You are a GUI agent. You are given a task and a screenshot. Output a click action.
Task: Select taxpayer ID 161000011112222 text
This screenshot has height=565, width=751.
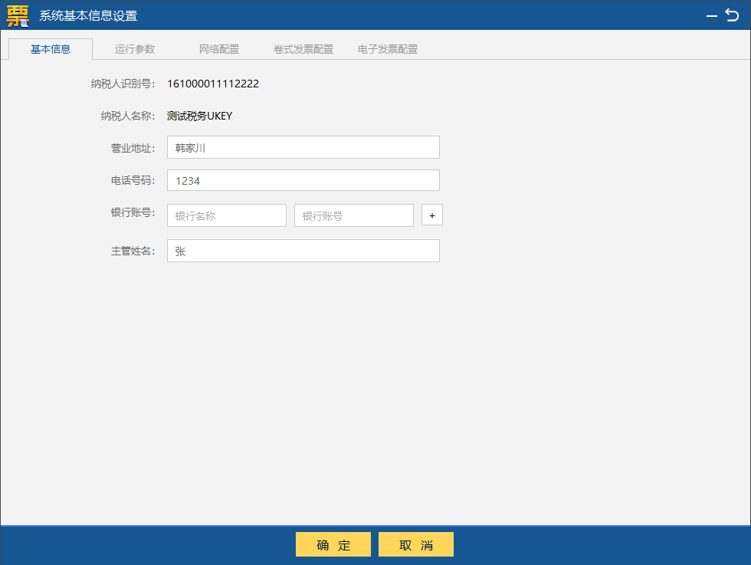pos(213,84)
